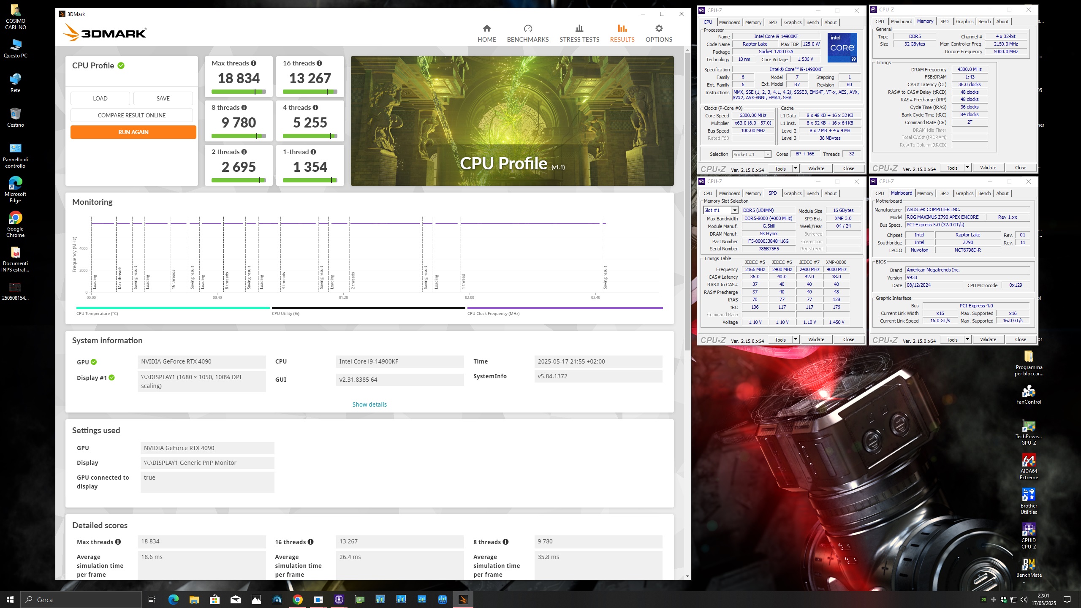This screenshot has width=1081, height=608.
Task: Select Graphics tab in CPU-Z SPD window
Action: point(793,193)
